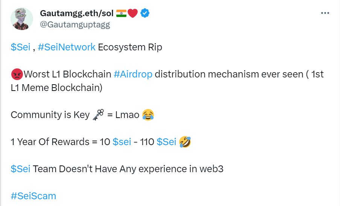Image resolution: width=350 pixels, height=206 pixels.
Task: Click lowercase $sei cashtag after 10
Action: pos(122,142)
